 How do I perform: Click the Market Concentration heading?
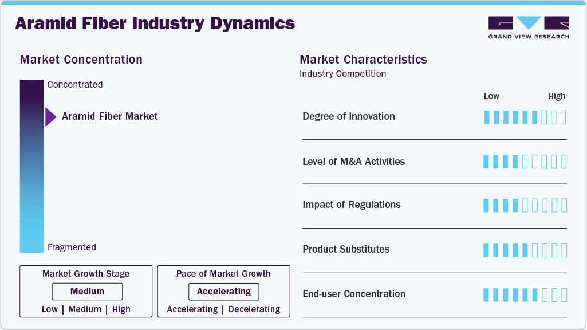[x=81, y=60]
